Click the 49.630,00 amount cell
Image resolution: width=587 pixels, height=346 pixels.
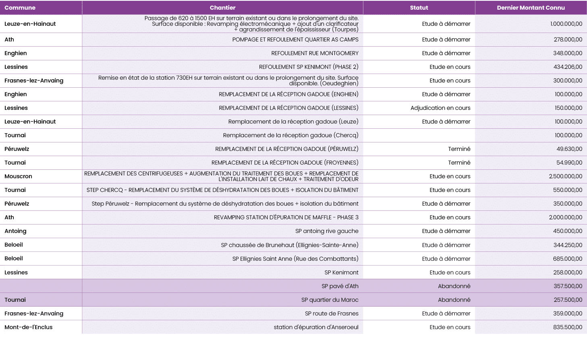coord(569,149)
